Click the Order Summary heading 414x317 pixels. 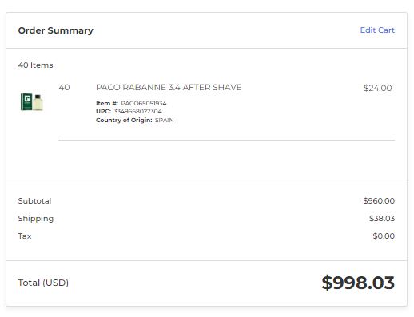[56, 30]
